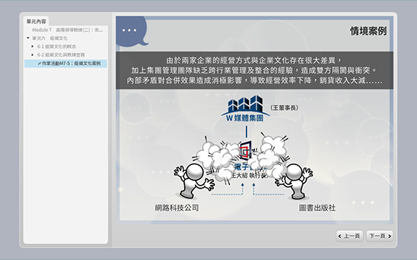Click the pencil icon beside 作業活動M7-5
The height and width of the screenshot is (260, 417).
pyautogui.click(x=39, y=64)
